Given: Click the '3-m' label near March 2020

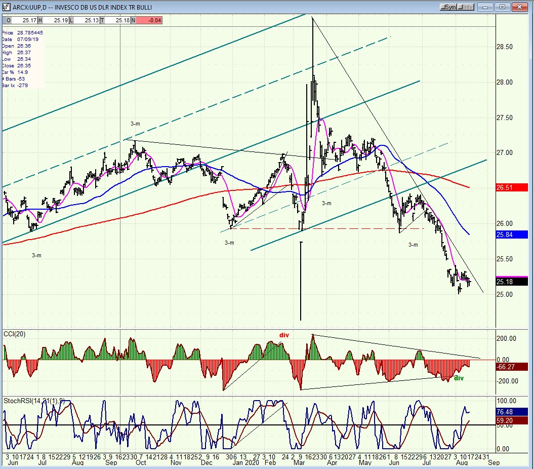Looking at the screenshot, I should click(x=326, y=203).
